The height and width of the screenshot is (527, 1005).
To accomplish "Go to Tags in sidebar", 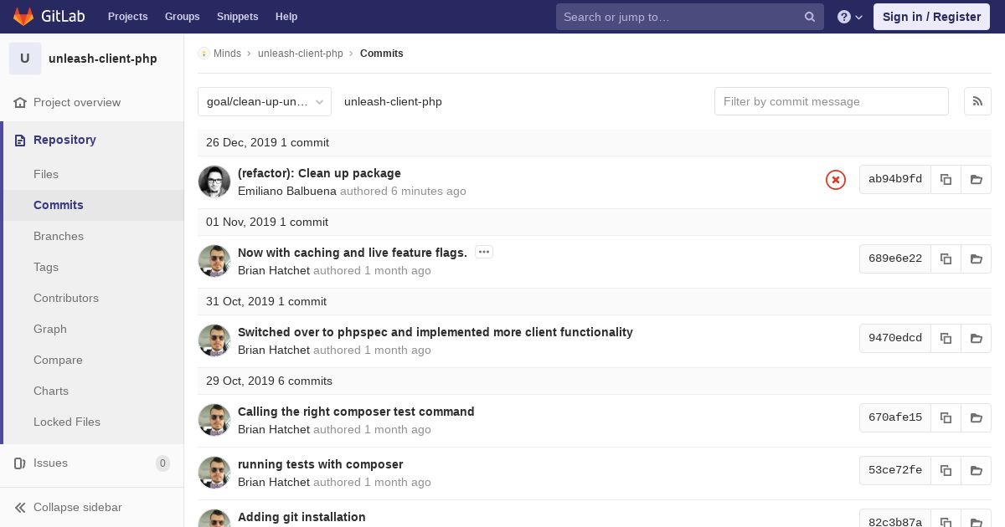I will [46, 267].
